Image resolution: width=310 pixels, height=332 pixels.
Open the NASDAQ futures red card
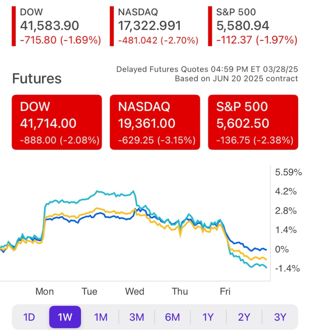155,122
